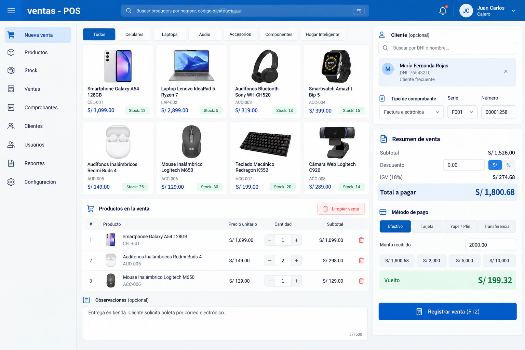Image resolution: width=525 pixels, height=350 pixels.
Task: Choose quick amount S/ 2,000
Action: pos(431,260)
